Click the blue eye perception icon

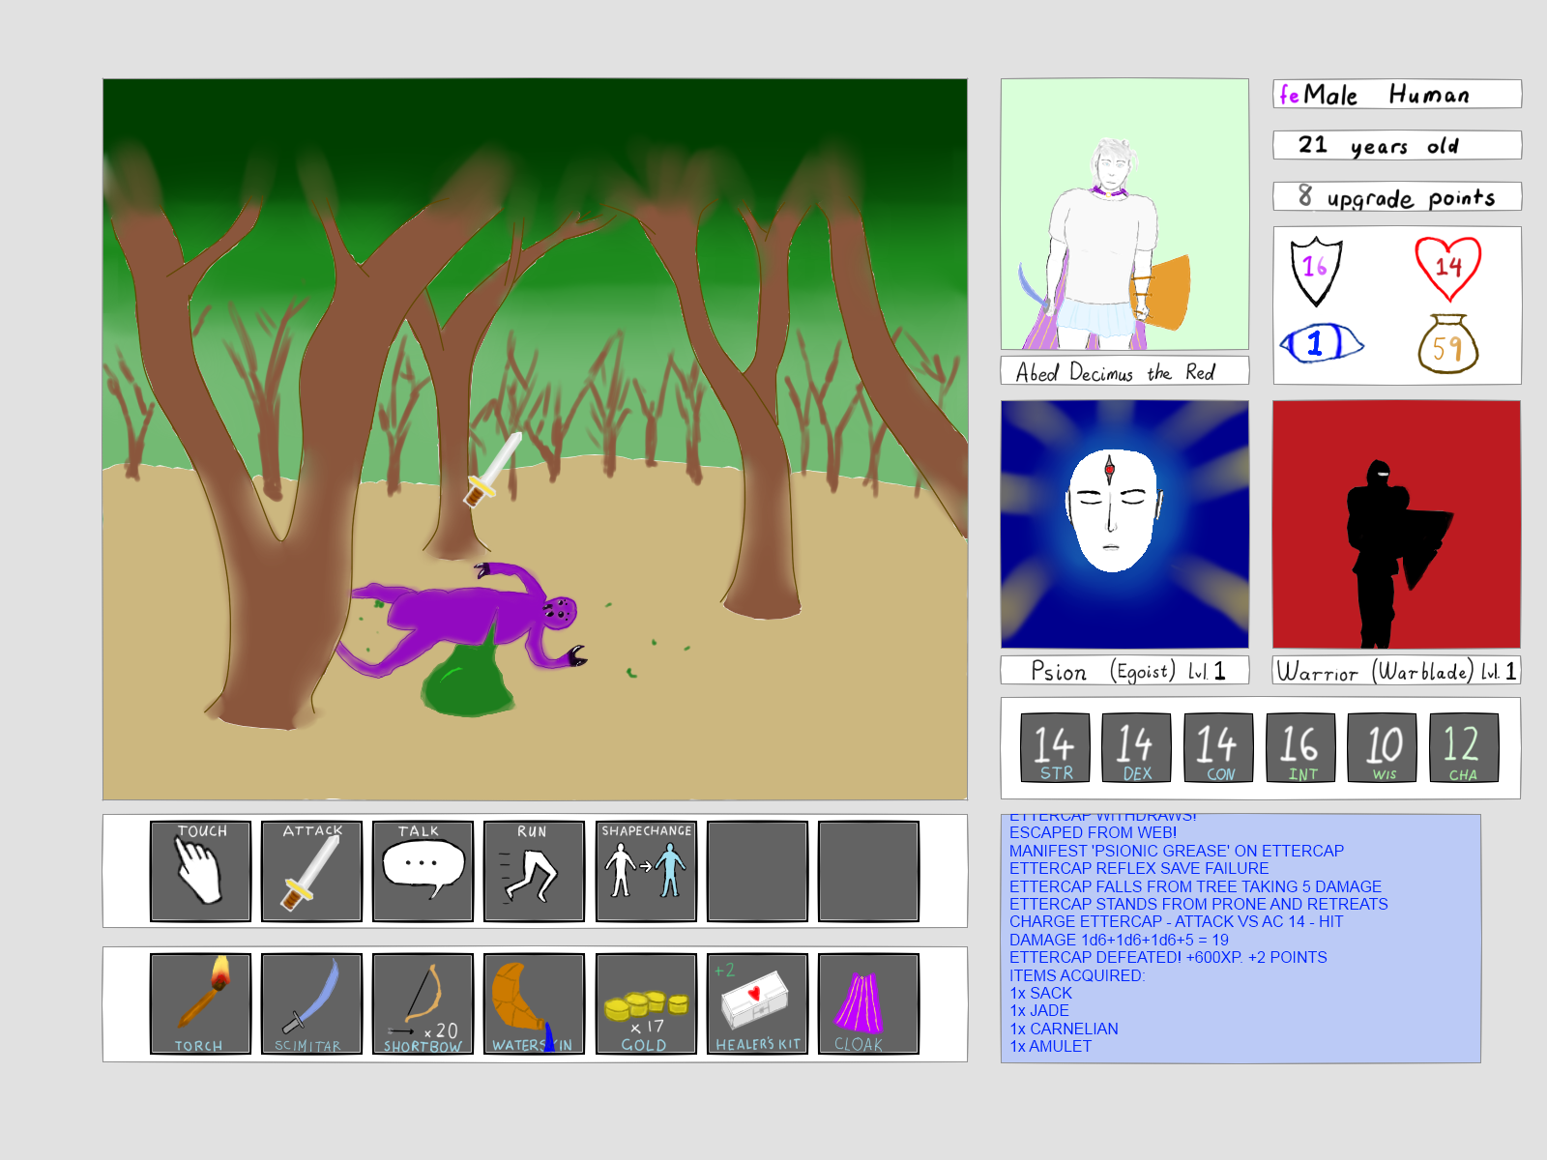[1320, 343]
